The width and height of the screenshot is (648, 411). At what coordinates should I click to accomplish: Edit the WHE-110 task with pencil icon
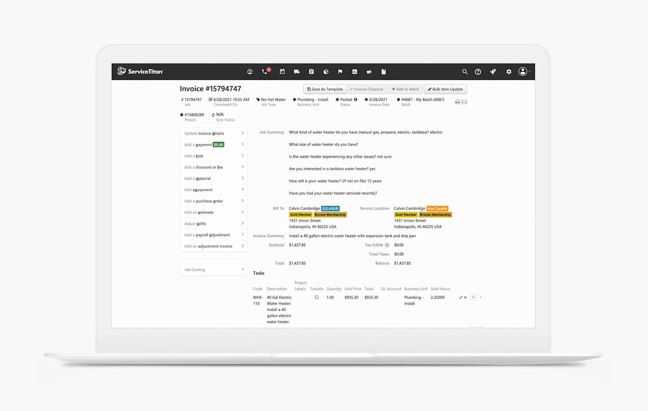click(460, 297)
